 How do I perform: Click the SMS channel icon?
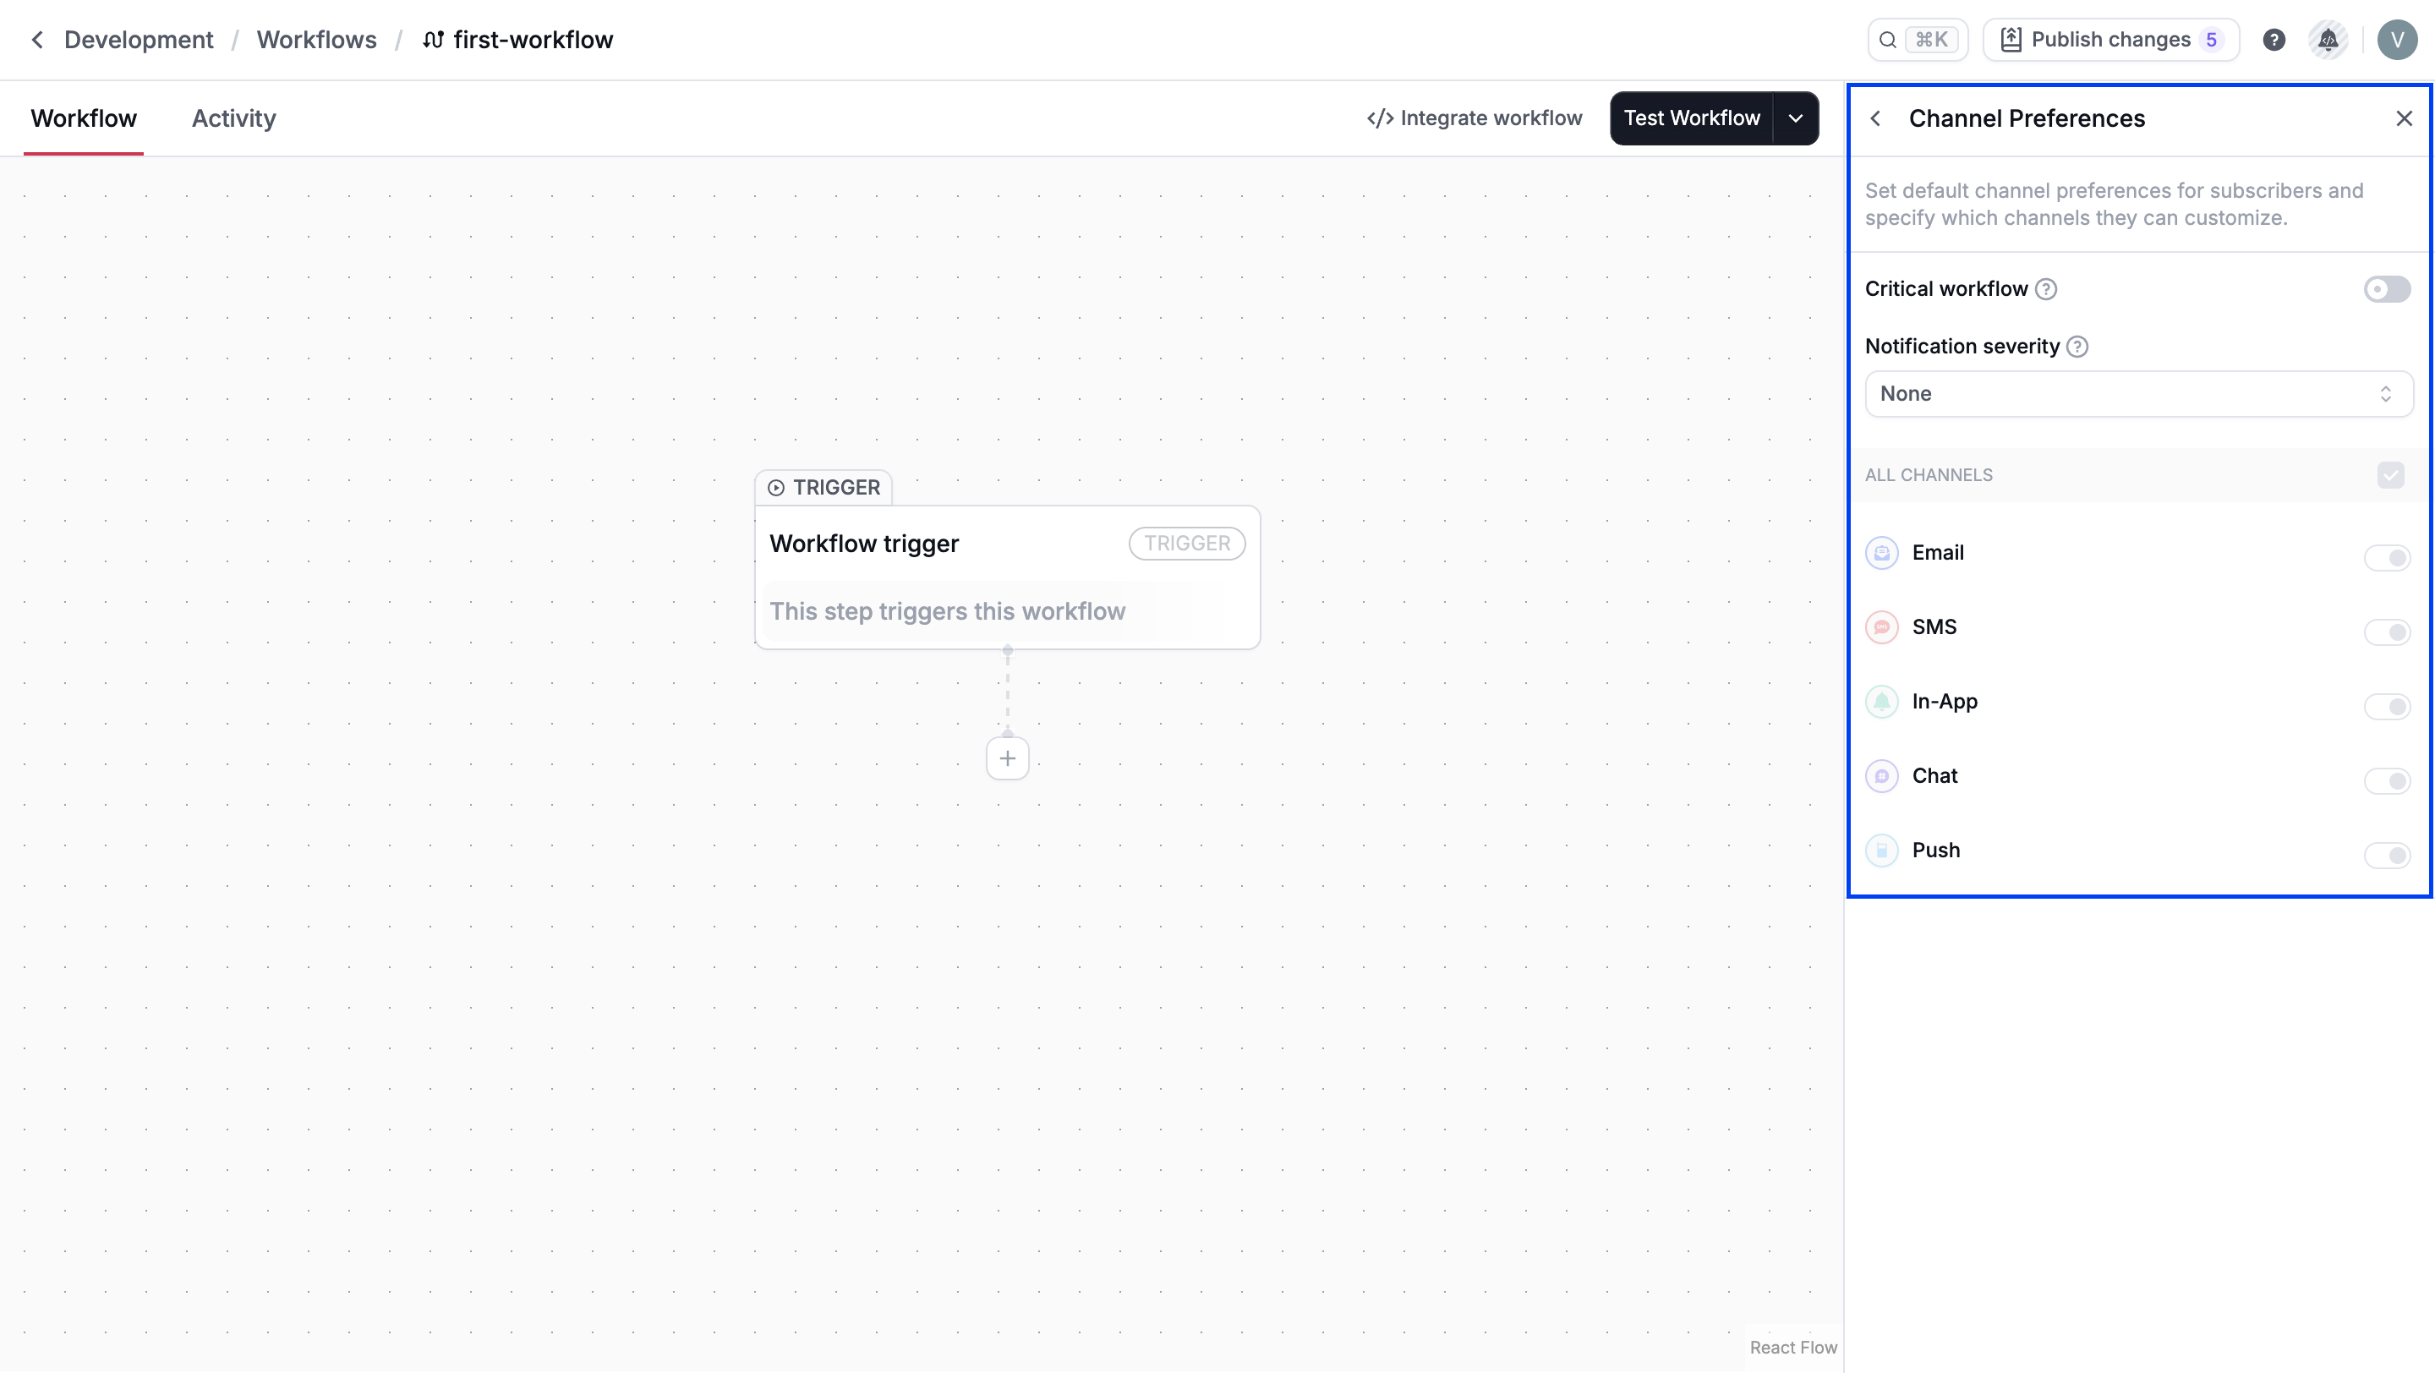tap(1881, 627)
